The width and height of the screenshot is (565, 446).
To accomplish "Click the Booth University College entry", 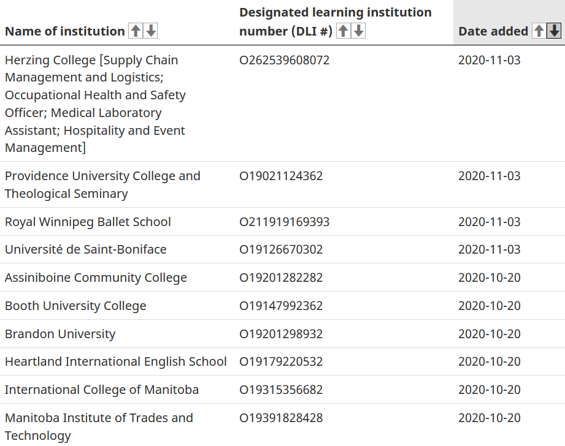I will click(x=75, y=306).
